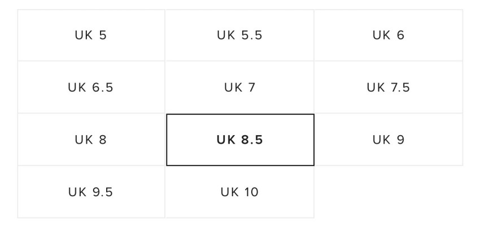Select the UK 7.5 half size

tap(389, 88)
